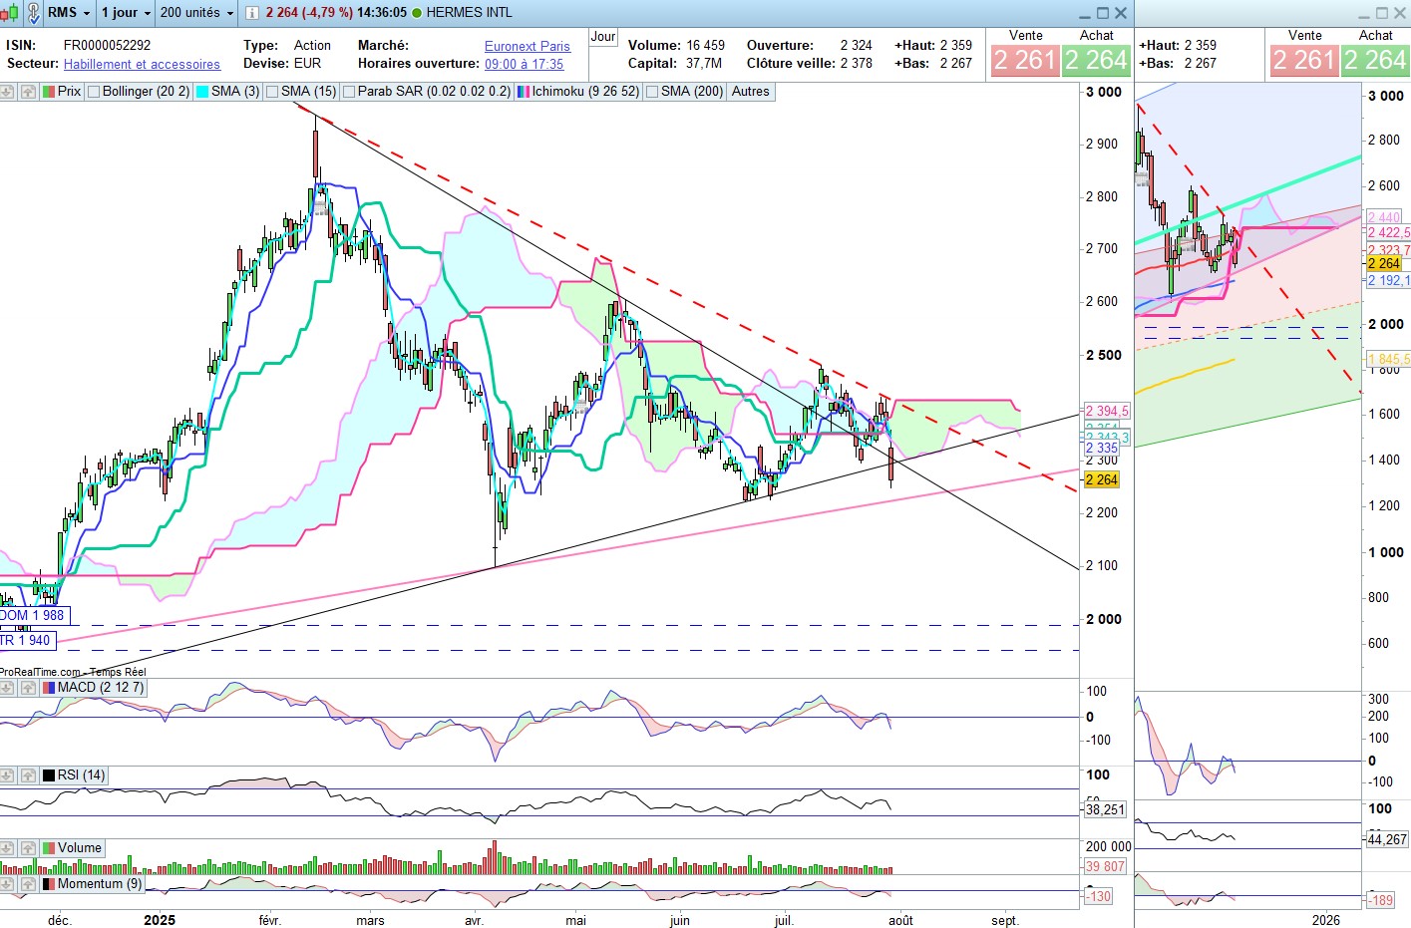The width and height of the screenshot is (1411, 928).
Task: Click the move-down arrow beside Momentum label
Action: pyautogui.click(x=8, y=884)
